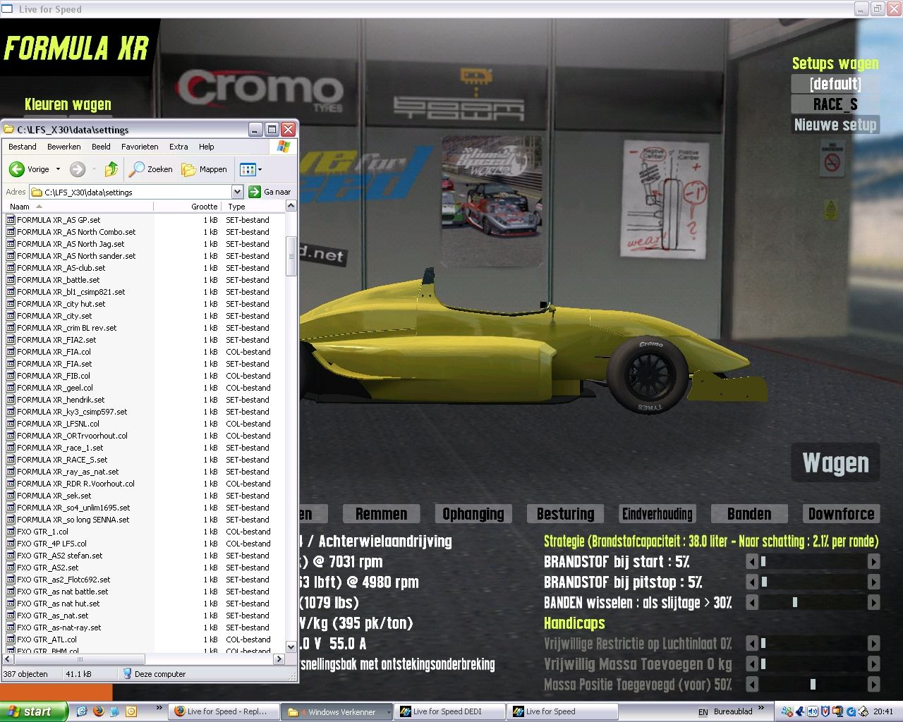Image resolution: width=903 pixels, height=722 pixels.
Task: Open the Favorieten menu
Action: pos(140,147)
